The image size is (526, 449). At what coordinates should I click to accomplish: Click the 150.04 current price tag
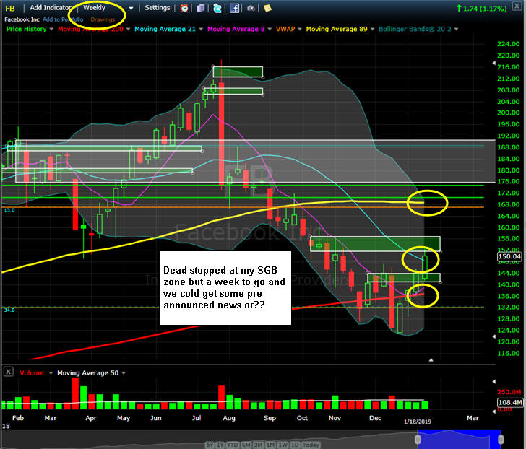coord(509,257)
